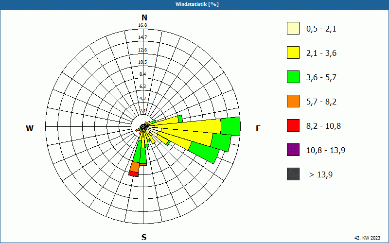Image resolution: width=389 pixels, height=243 pixels.
Task: Click the '2,1' axis ring label
Action: pyautogui.click(x=142, y=111)
